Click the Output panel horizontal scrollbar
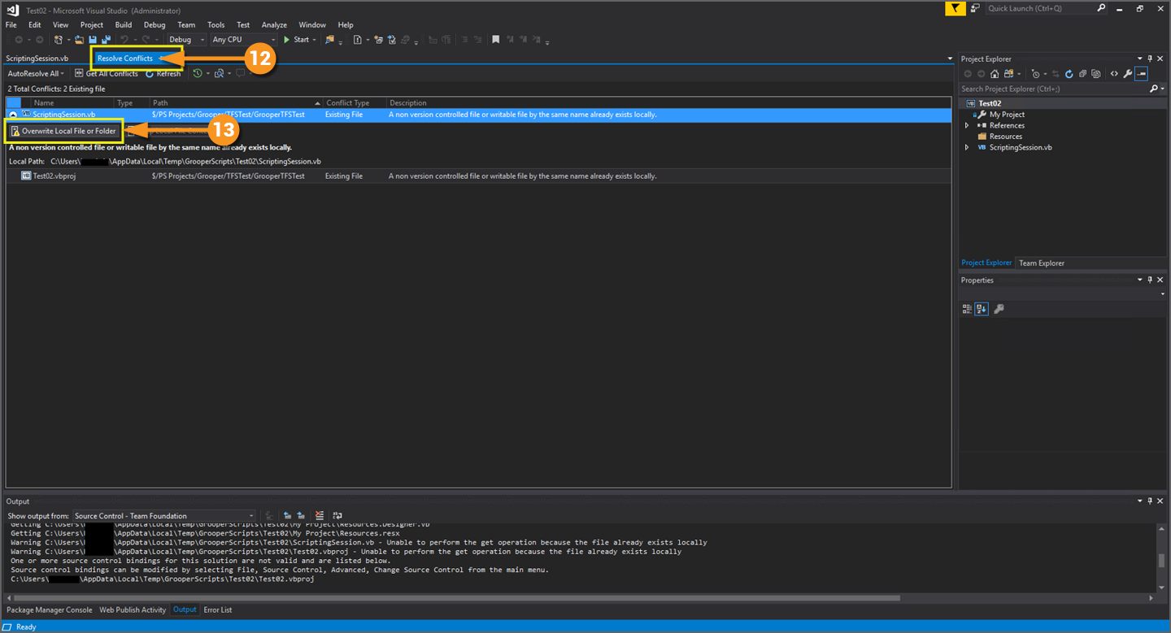The image size is (1171, 633). pyautogui.click(x=455, y=598)
